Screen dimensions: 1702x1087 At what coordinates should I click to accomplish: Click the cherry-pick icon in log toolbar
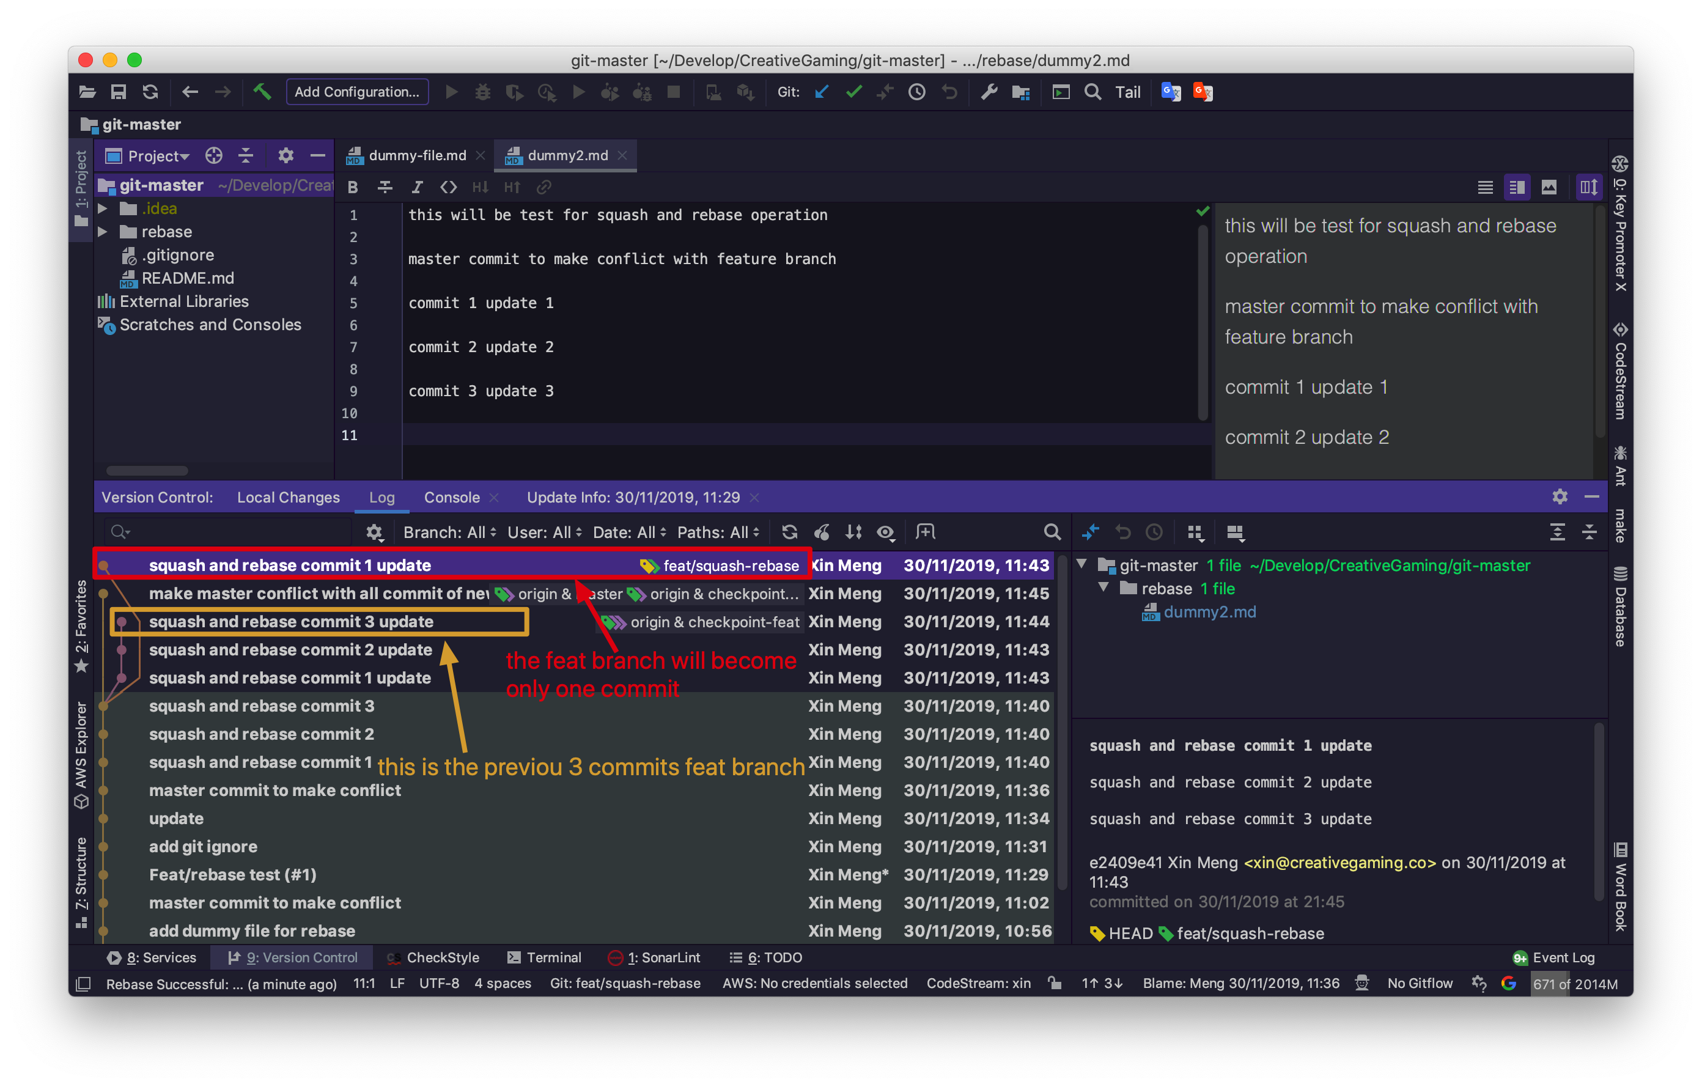(821, 532)
